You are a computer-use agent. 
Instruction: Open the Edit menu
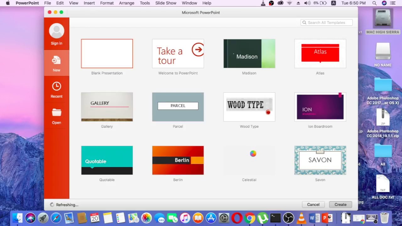tap(60, 3)
